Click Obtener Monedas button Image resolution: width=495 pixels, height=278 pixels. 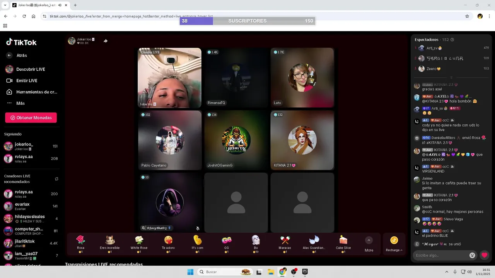(x=31, y=118)
